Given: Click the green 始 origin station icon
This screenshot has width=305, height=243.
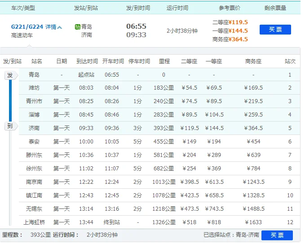Looking at the screenshot, I should click(77, 27).
